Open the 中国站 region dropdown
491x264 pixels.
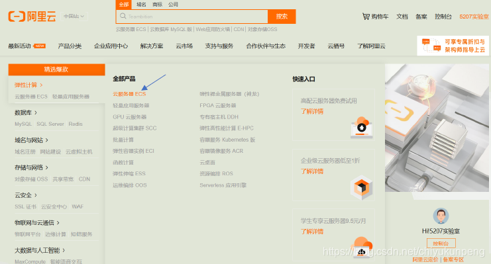click(74, 17)
